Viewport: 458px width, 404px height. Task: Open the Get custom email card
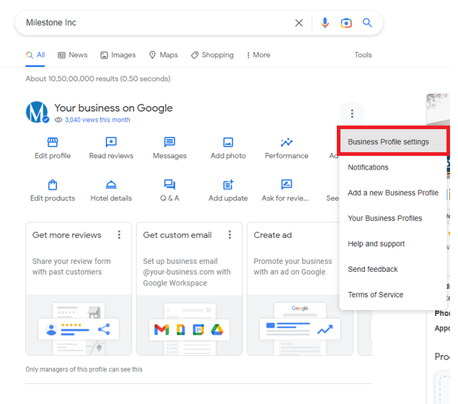coord(189,289)
